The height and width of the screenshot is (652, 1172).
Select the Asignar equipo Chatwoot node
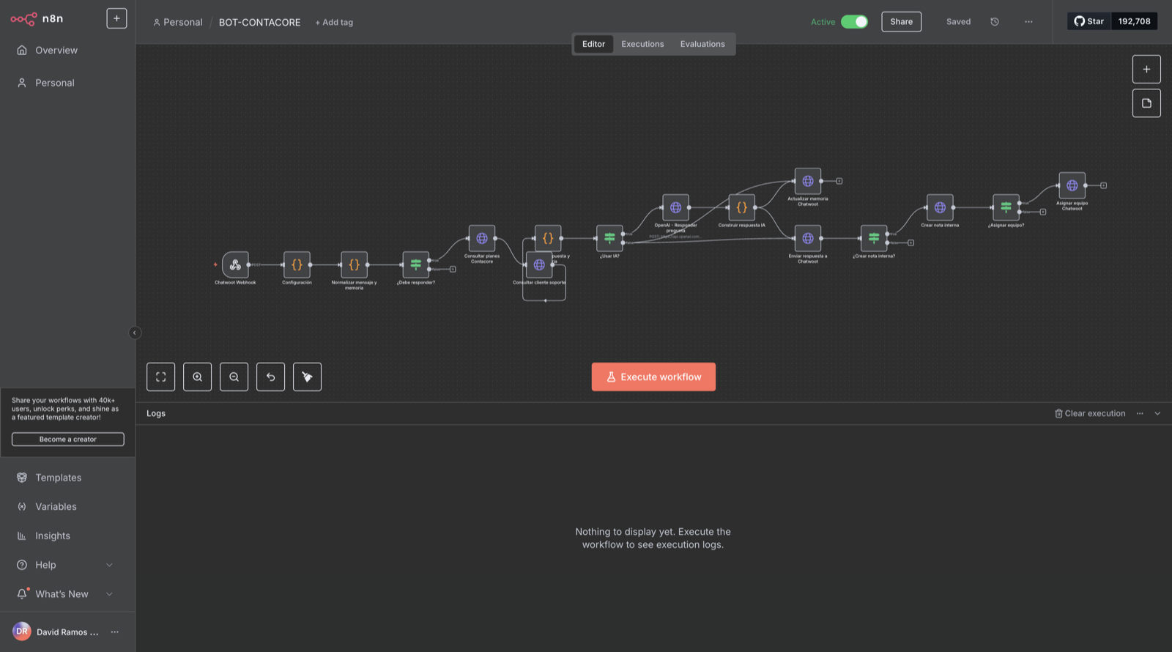[1072, 185]
